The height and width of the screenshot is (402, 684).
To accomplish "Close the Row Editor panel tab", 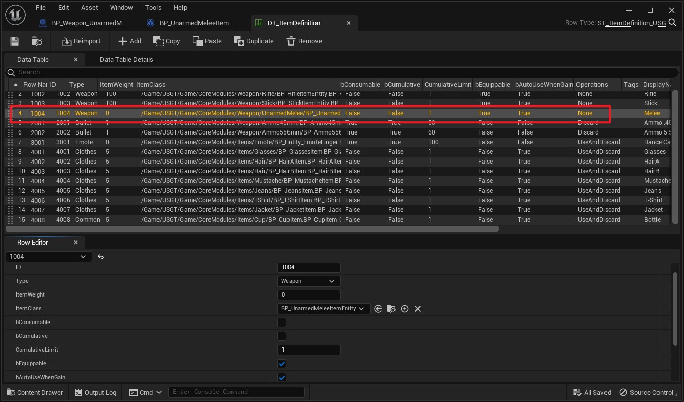I will 76,243.
